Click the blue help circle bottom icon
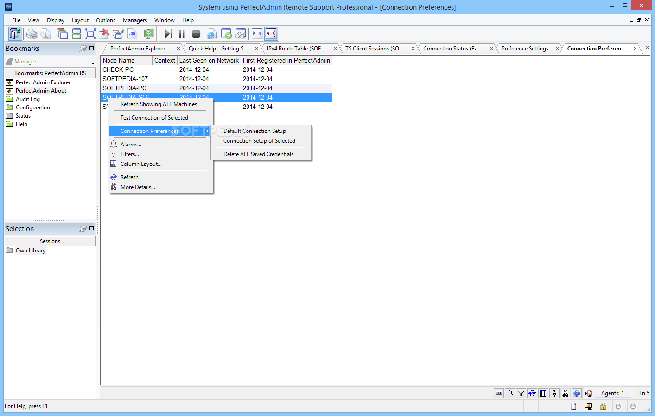Screen dimensions: 655x416 tap(577, 393)
